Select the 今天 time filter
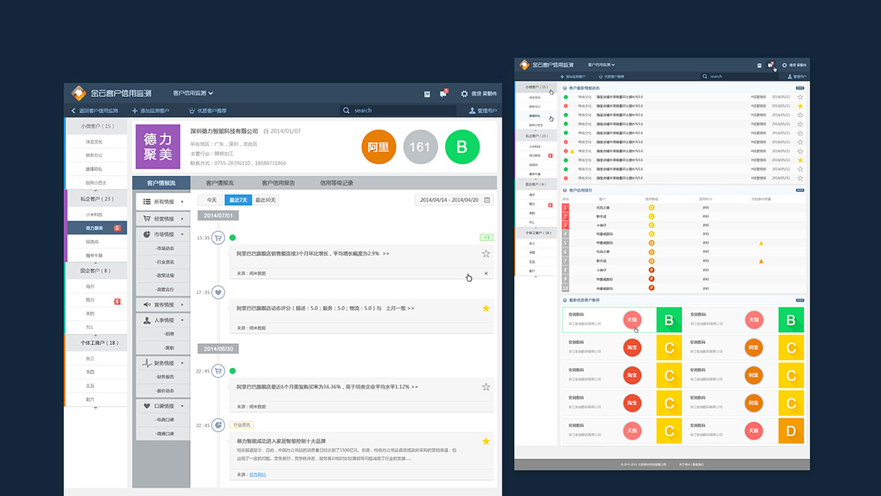Viewport: 881px width, 496px height. [211, 200]
